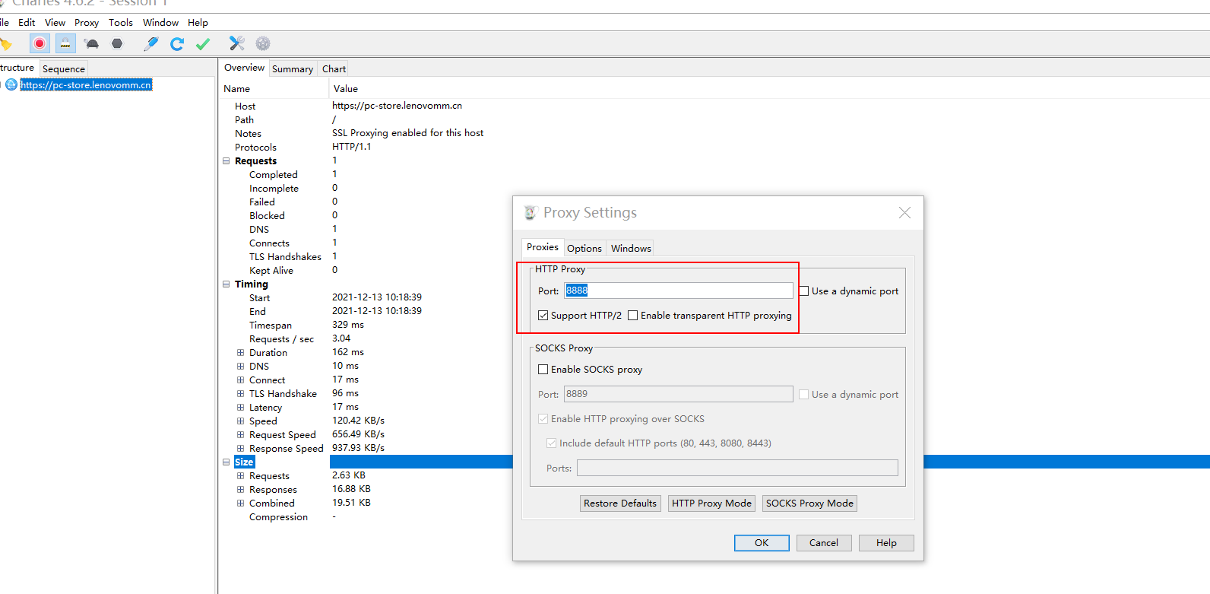This screenshot has width=1210, height=594.
Task: Open the View menu
Action: coord(55,23)
